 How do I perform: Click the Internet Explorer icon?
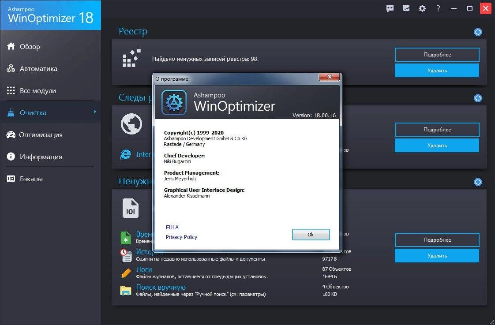(x=126, y=155)
